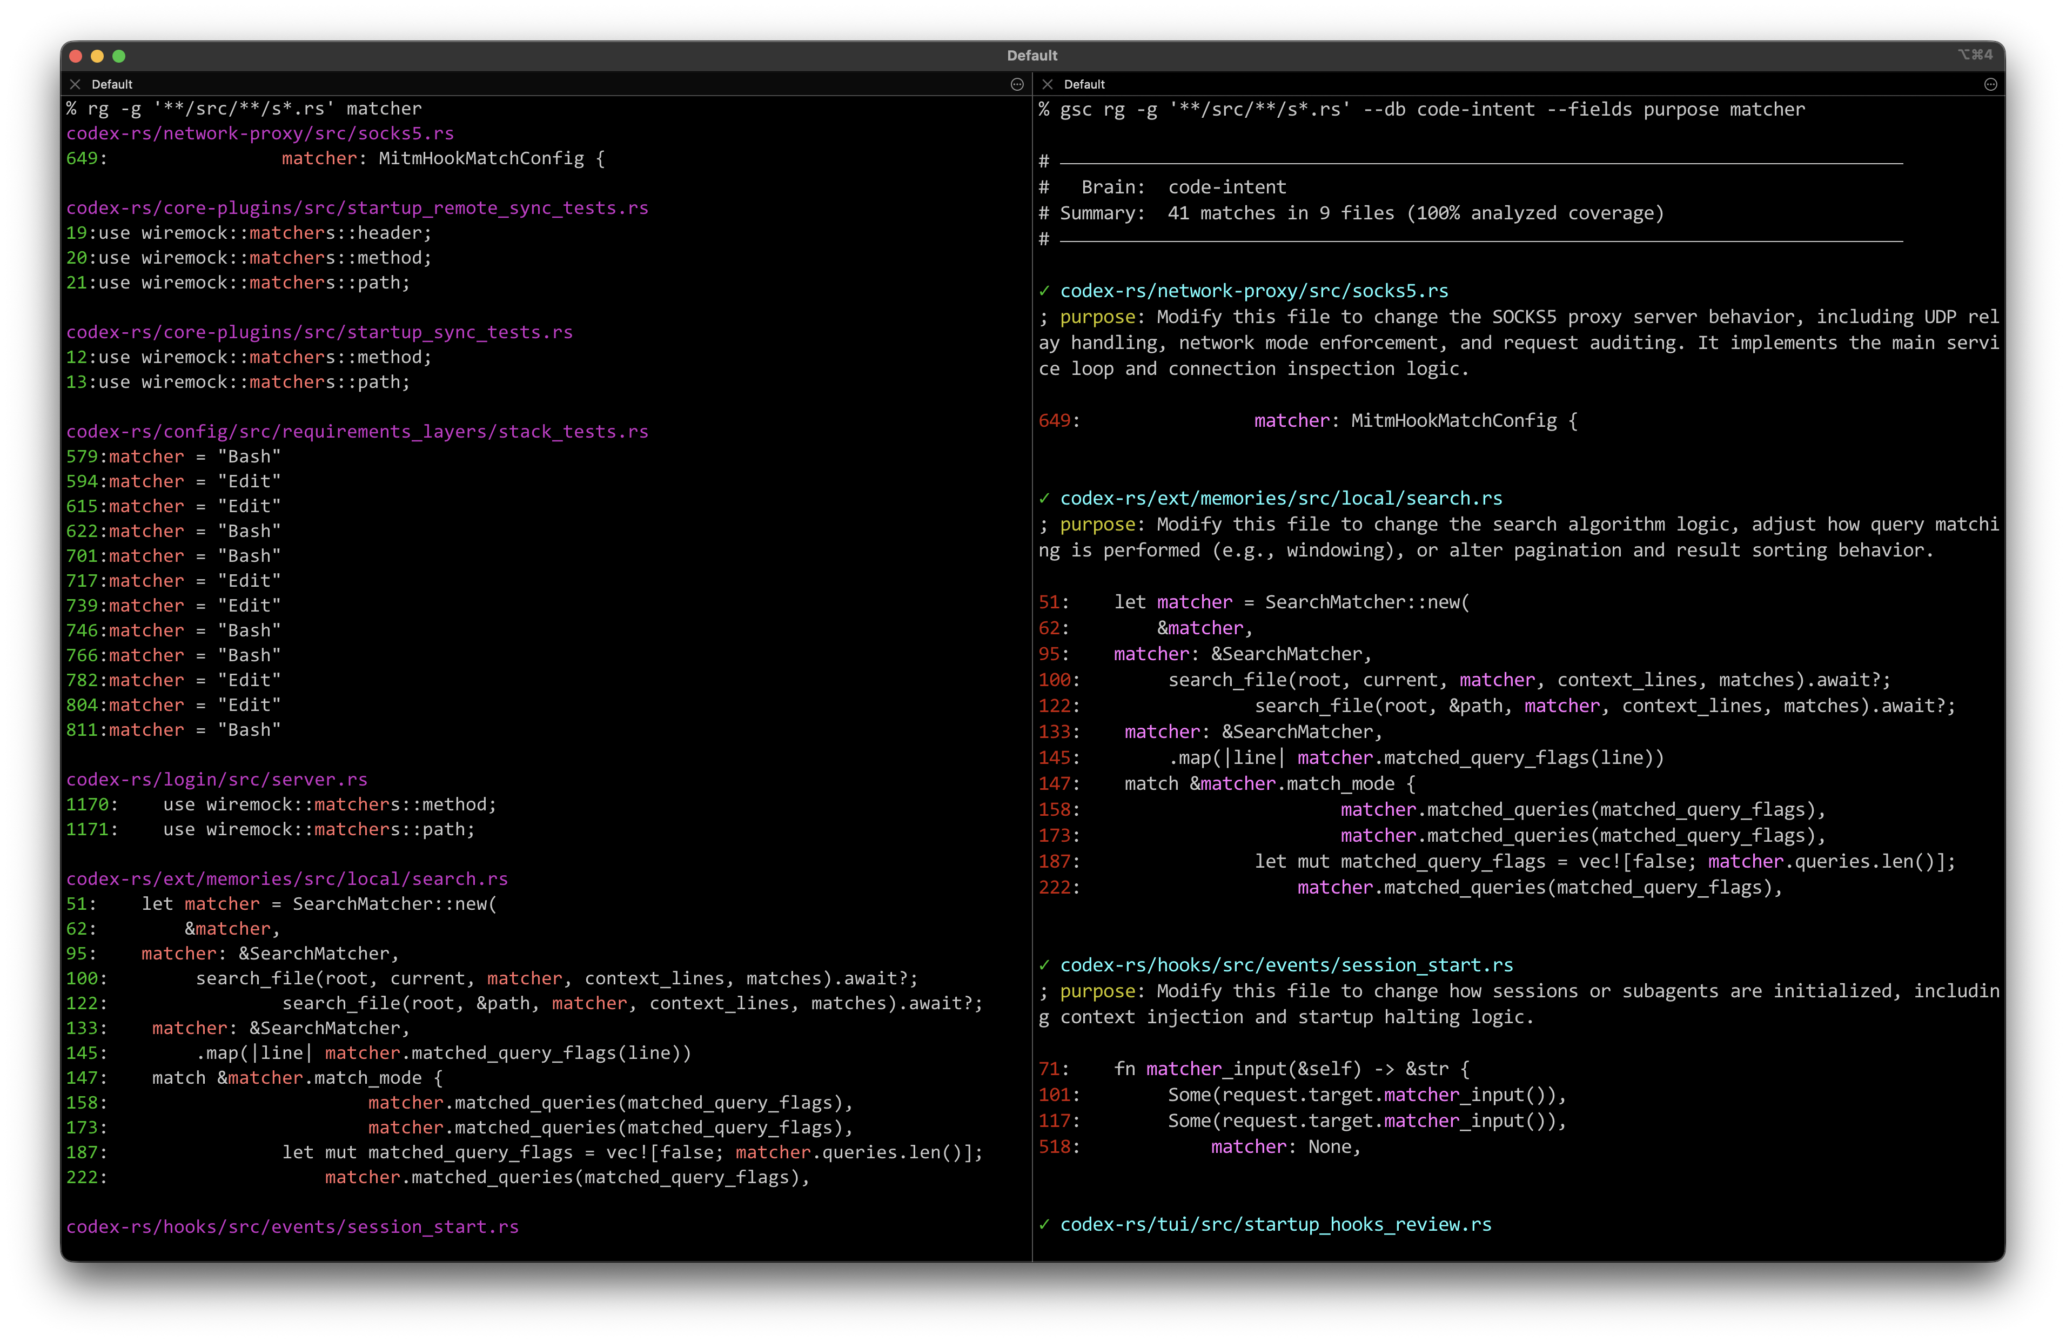
Task: Click the Brain: code-intent header line
Action: click(1163, 187)
